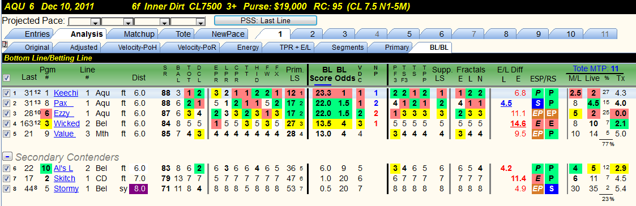Select race tab 8
636x206 pixels.
[506, 34]
